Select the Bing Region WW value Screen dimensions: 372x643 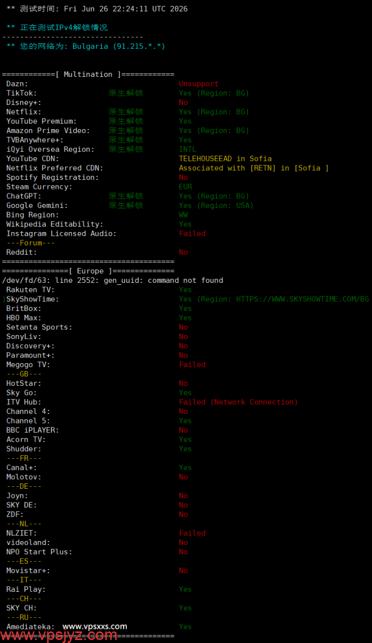tap(183, 215)
